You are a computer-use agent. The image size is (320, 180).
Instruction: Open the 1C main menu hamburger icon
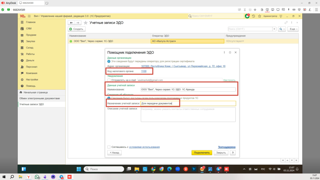click(29, 16)
